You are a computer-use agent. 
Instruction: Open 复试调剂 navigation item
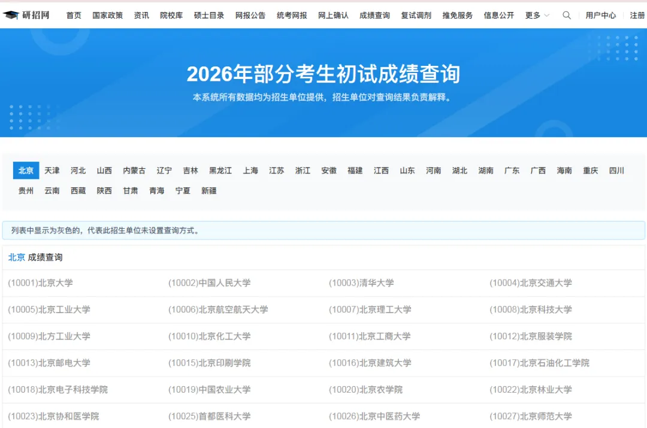(416, 15)
